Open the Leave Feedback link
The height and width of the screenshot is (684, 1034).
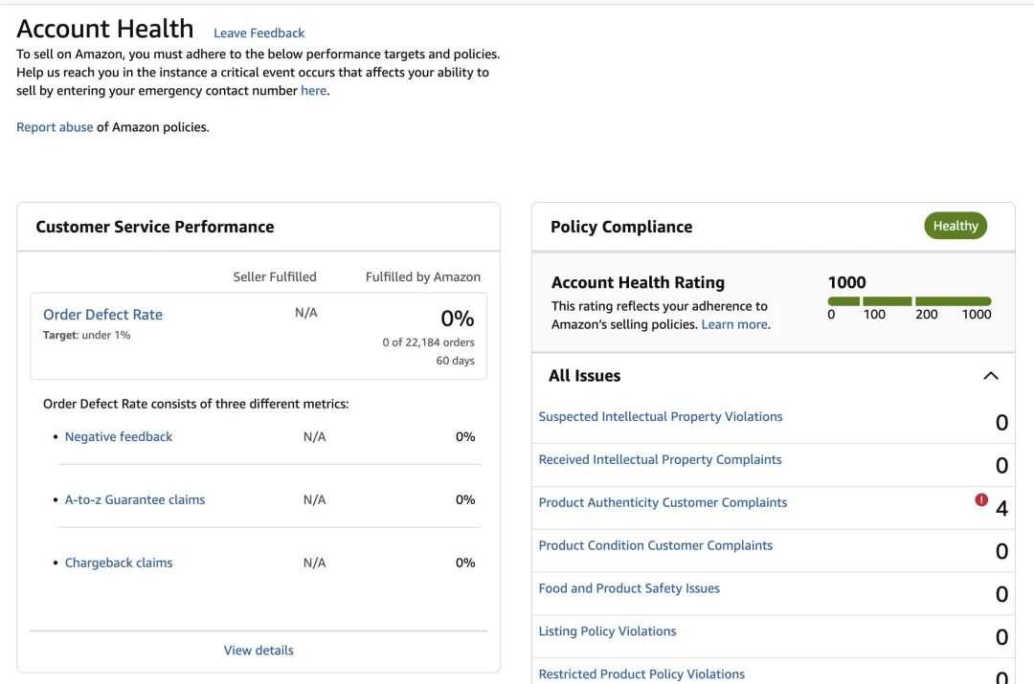[x=258, y=33]
